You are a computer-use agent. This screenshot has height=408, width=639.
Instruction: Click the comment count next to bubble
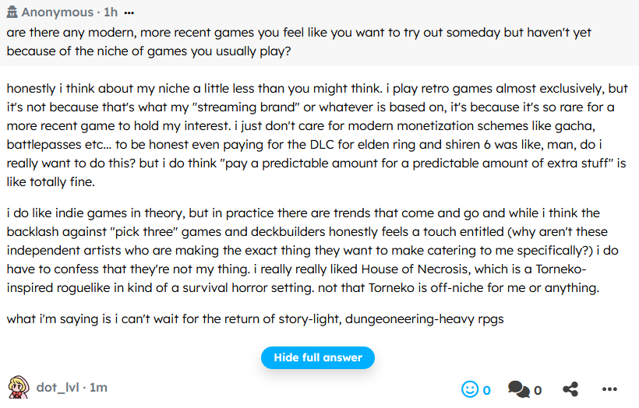[x=538, y=390]
